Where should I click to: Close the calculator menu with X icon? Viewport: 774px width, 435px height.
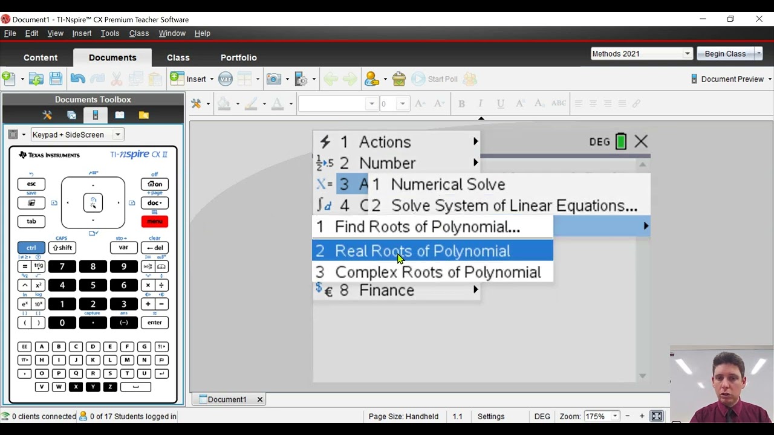[x=641, y=142]
